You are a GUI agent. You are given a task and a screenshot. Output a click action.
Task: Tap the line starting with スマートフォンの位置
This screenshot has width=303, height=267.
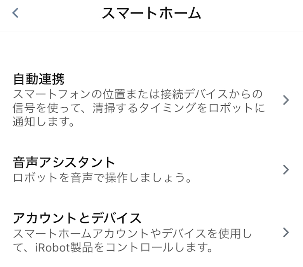[138, 94]
